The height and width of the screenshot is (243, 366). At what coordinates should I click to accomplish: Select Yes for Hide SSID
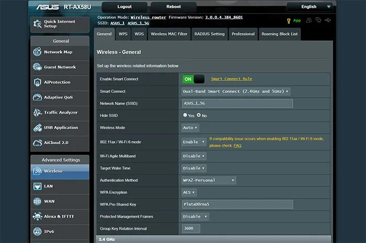185,115
